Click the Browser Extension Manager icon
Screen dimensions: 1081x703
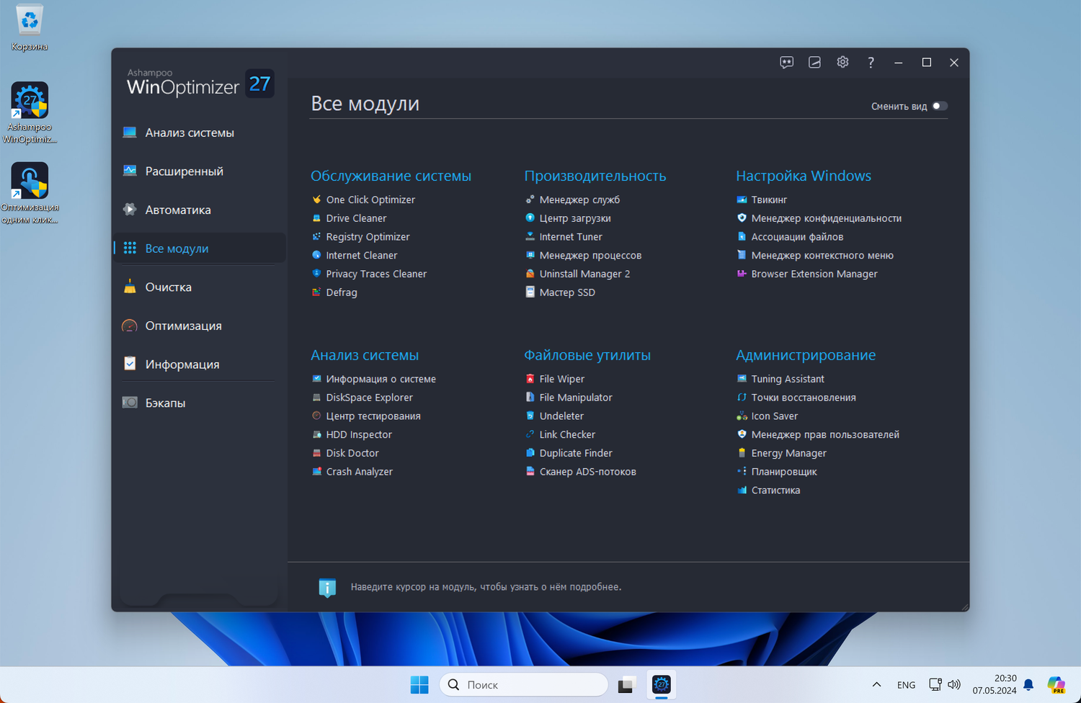click(742, 274)
